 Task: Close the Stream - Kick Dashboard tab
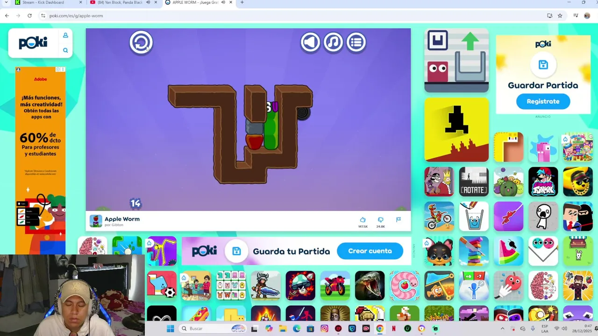click(x=80, y=2)
